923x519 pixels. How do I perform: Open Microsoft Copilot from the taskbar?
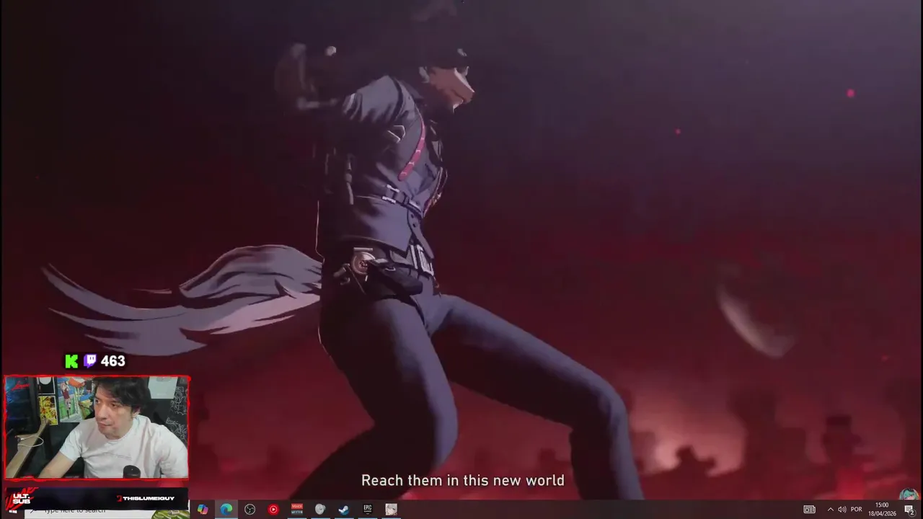(203, 509)
